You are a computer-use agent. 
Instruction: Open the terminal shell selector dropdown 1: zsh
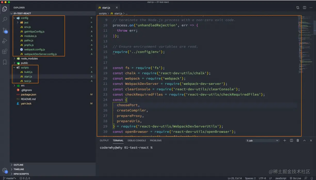coord(262,141)
